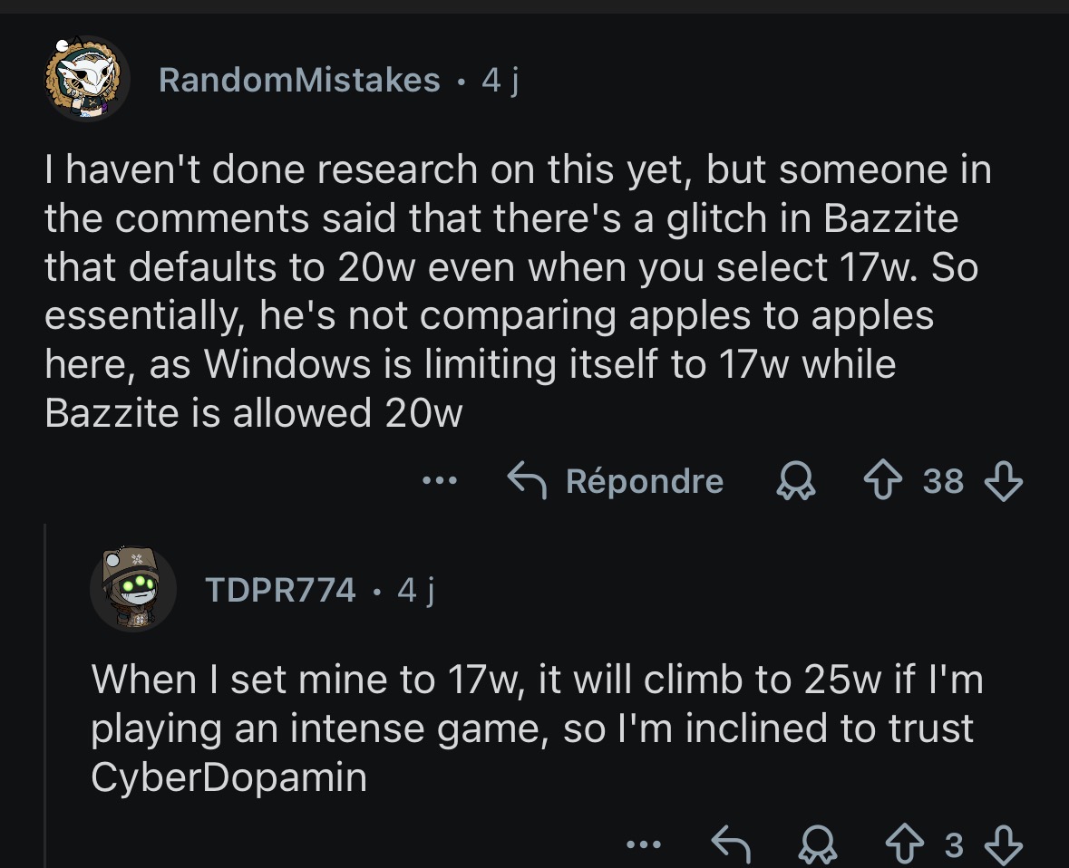Downvote TDPR774's reply
Image resolution: width=1069 pixels, height=868 pixels.
1004,845
